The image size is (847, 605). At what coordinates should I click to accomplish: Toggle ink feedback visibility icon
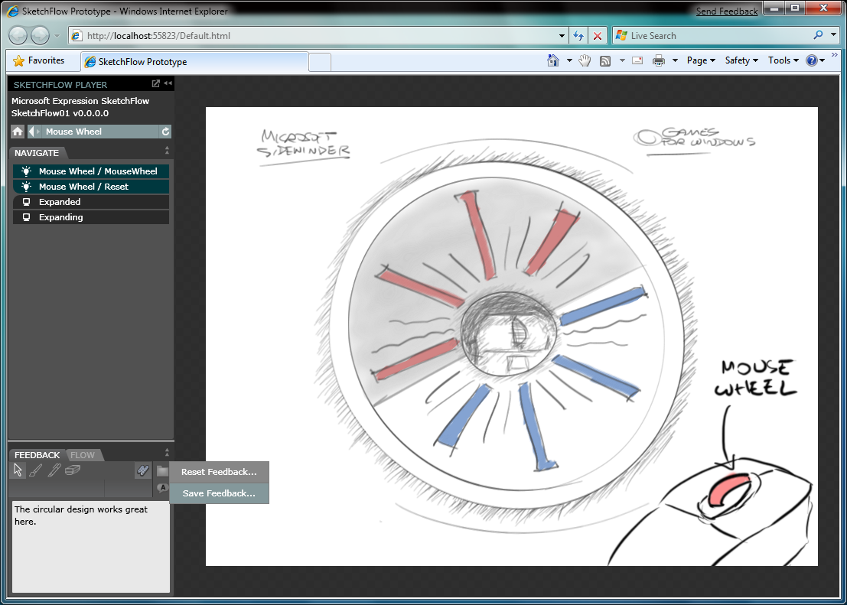[142, 471]
